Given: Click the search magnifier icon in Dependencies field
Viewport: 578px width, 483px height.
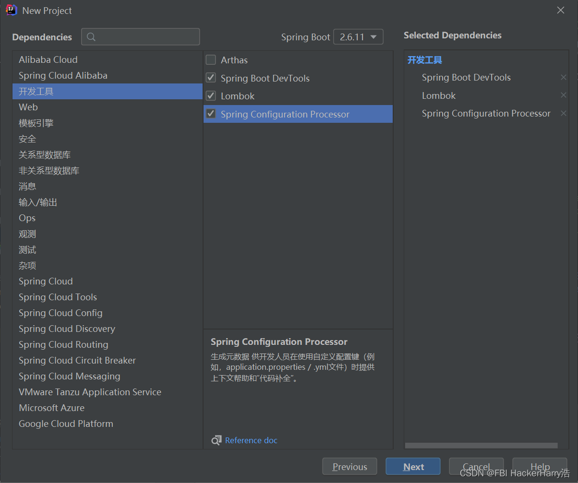Looking at the screenshot, I should (91, 37).
